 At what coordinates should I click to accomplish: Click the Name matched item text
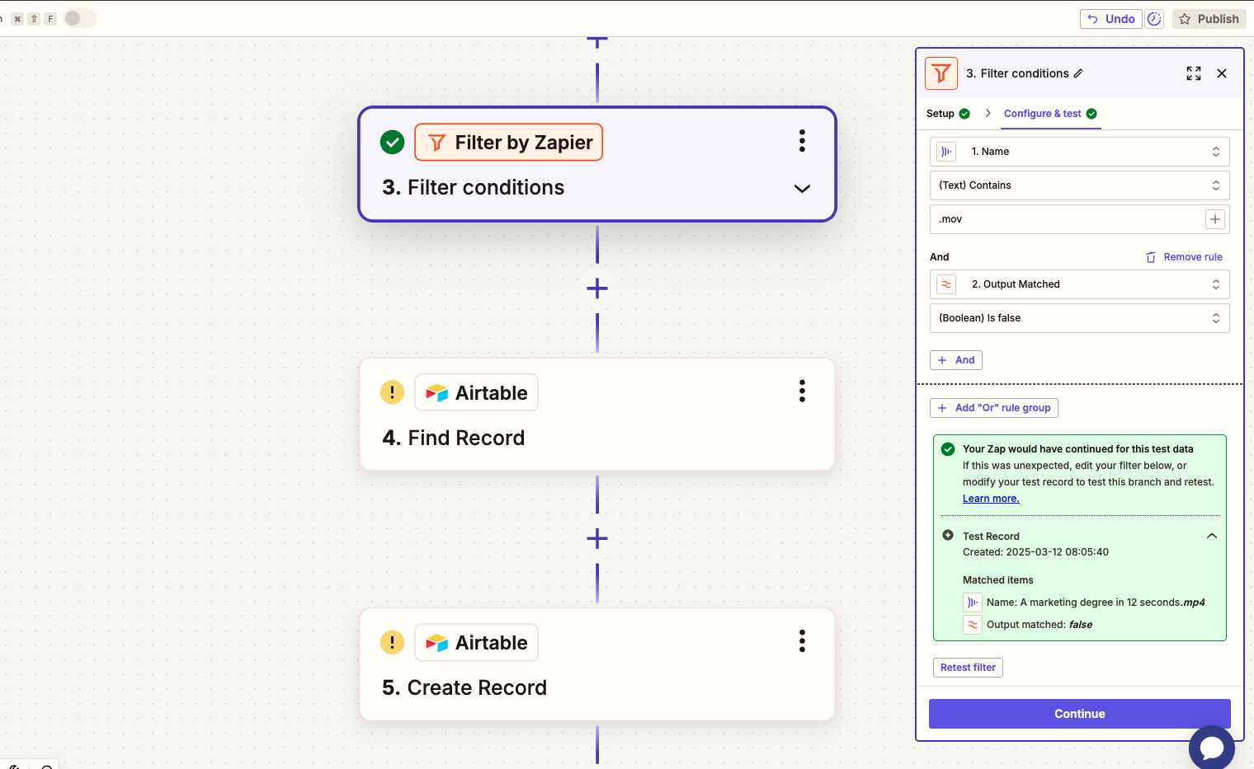click(1096, 603)
